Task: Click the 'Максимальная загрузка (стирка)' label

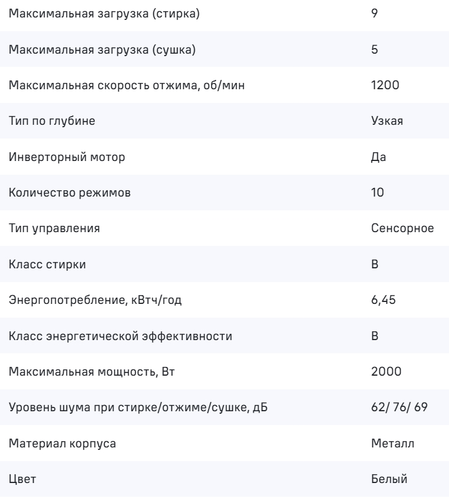Action: click(104, 13)
